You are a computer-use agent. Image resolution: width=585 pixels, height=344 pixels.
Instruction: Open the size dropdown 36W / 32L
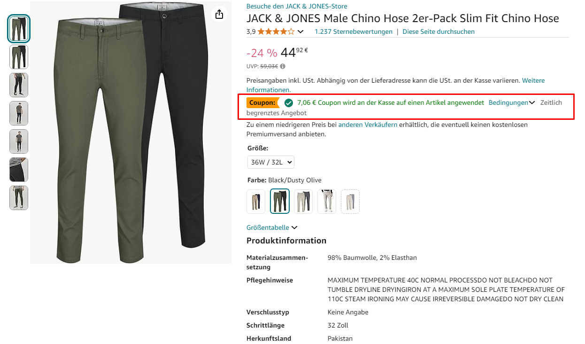[271, 162]
